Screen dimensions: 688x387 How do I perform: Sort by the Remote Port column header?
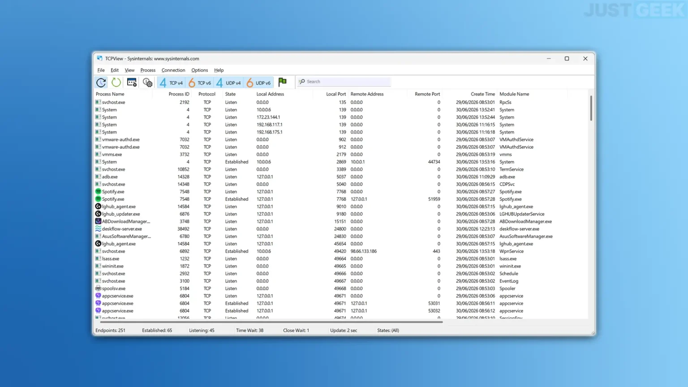pyautogui.click(x=427, y=94)
